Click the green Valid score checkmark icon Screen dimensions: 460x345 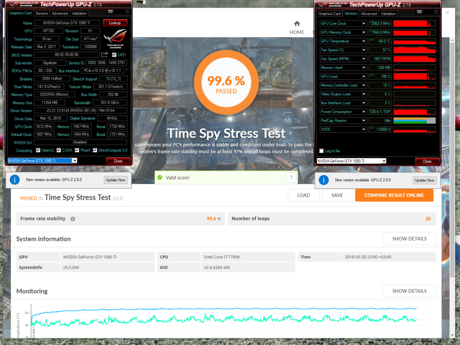(x=160, y=177)
